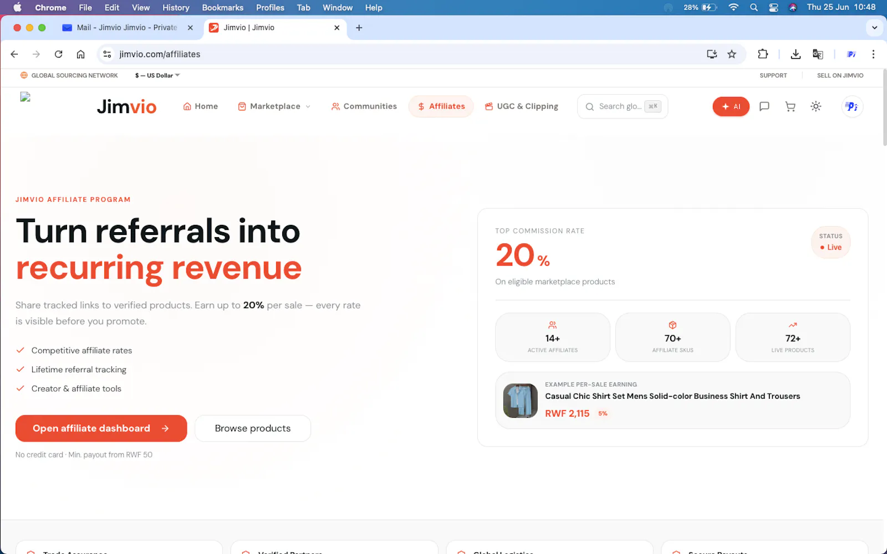Toggle the light/dark theme sun icon
Image resolution: width=887 pixels, height=554 pixels.
click(x=815, y=106)
